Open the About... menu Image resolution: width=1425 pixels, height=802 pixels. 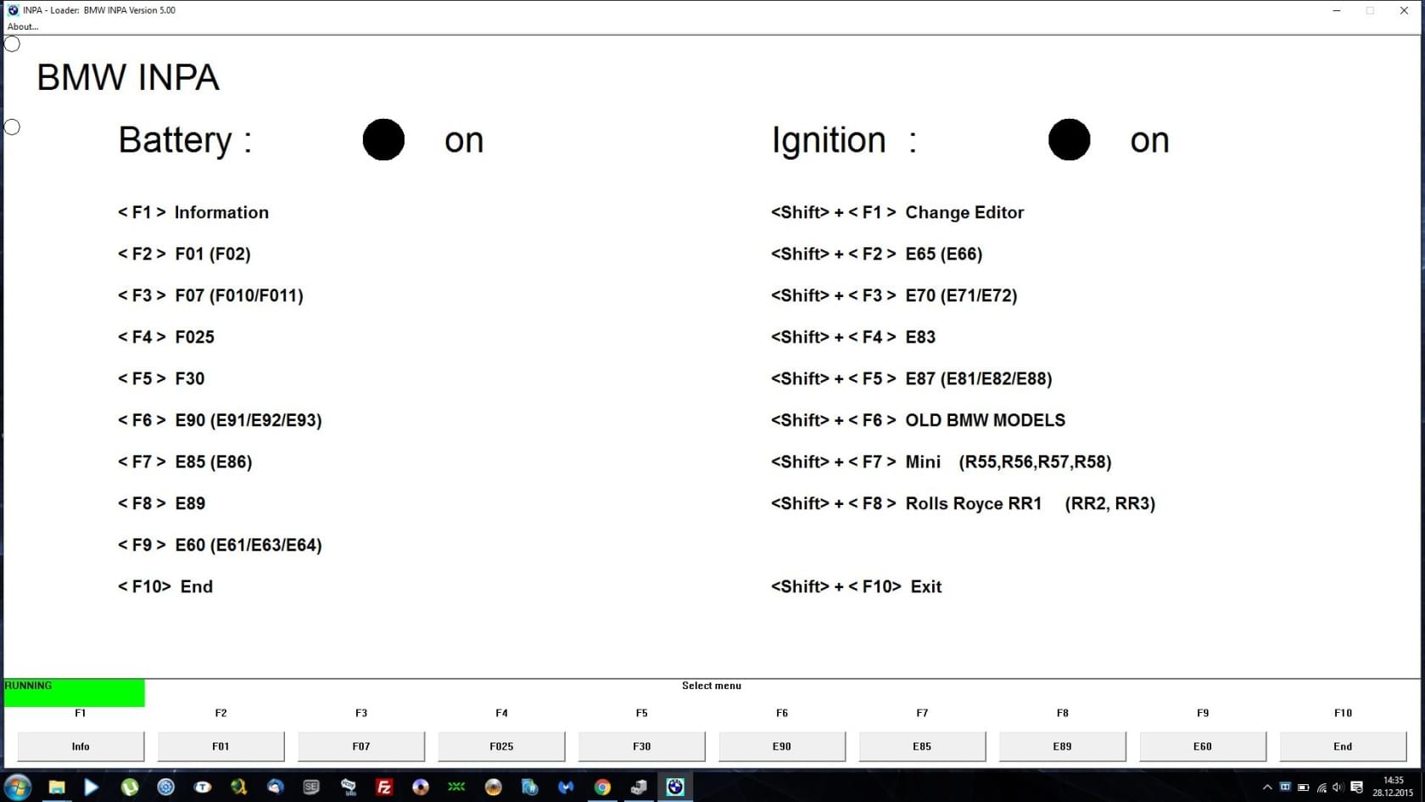[23, 26]
